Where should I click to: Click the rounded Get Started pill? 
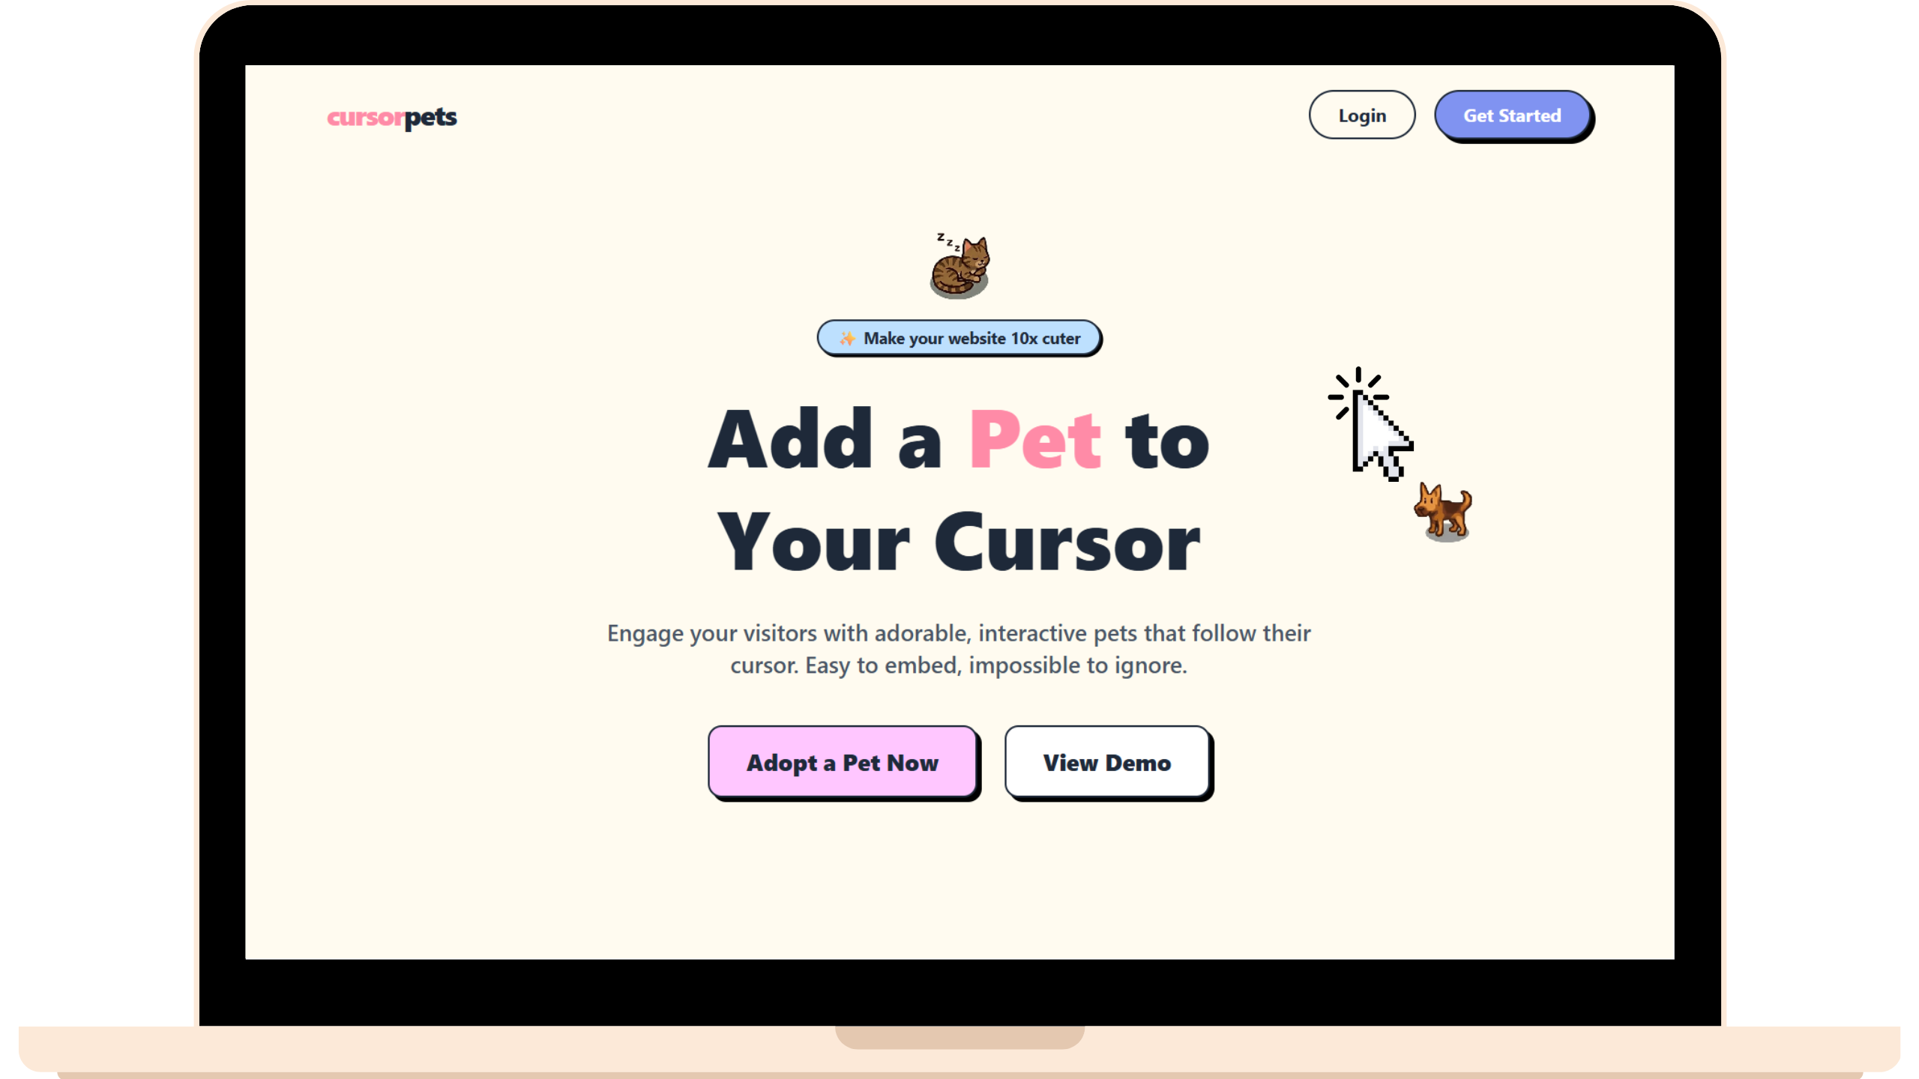1513,115
